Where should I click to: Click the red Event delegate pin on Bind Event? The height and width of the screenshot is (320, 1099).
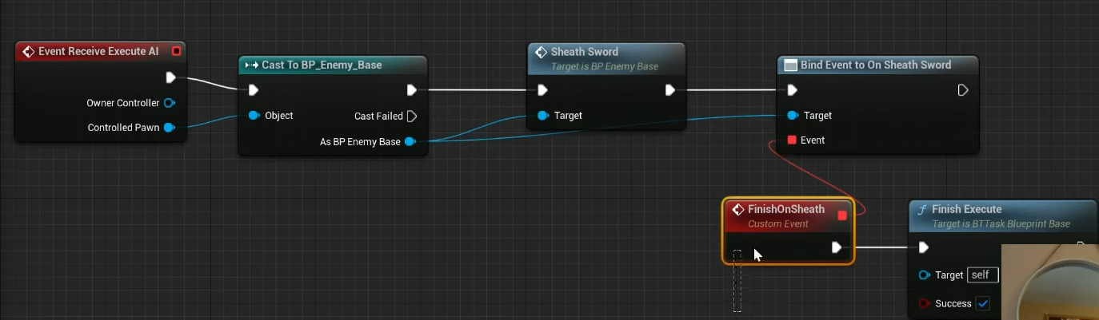click(x=792, y=140)
